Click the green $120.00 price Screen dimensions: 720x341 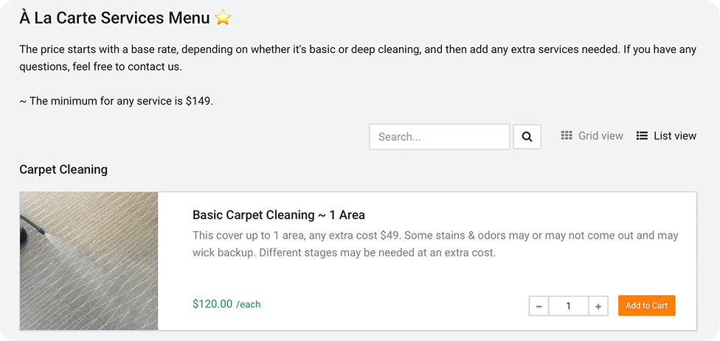[x=212, y=303]
